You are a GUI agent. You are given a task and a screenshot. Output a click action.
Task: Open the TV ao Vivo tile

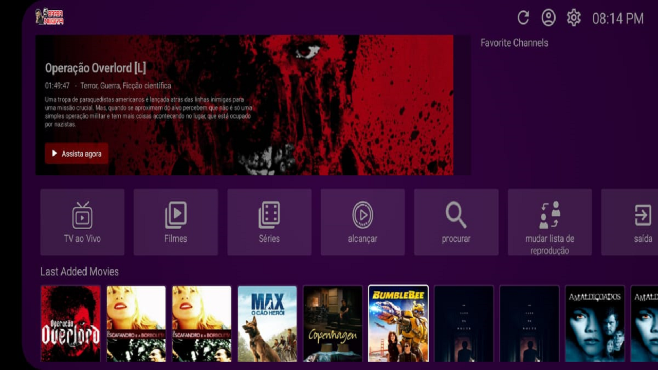click(x=82, y=222)
